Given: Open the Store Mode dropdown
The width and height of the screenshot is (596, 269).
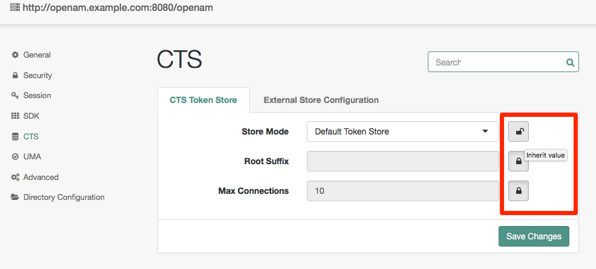Looking at the screenshot, I should point(402,131).
